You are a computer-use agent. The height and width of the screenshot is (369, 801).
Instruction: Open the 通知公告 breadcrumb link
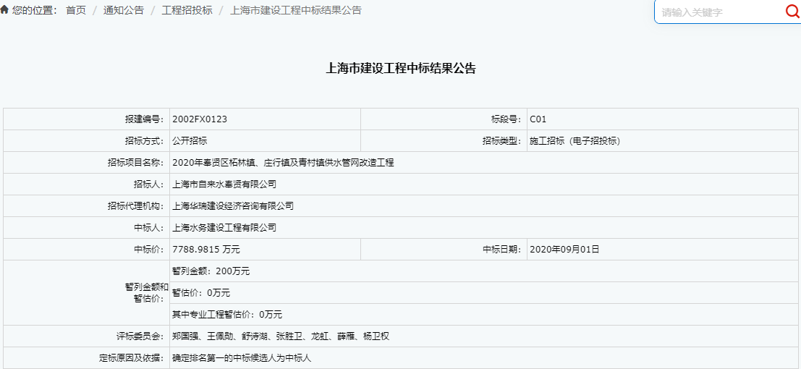(x=123, y=10)
